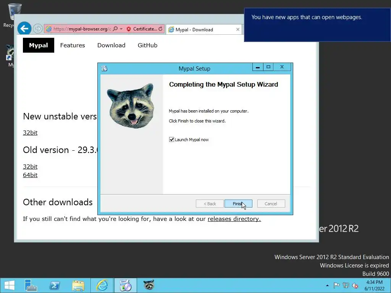This screenshot has height=293, width=391.
Task: Minimize the Mypal Setup window
Action: [x=258, y=67]
